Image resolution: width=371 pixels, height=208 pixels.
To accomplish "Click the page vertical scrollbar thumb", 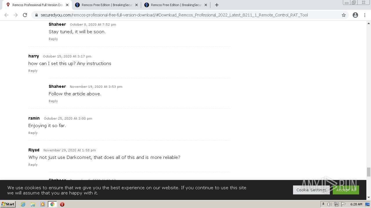I will click(x=369, y=172).
